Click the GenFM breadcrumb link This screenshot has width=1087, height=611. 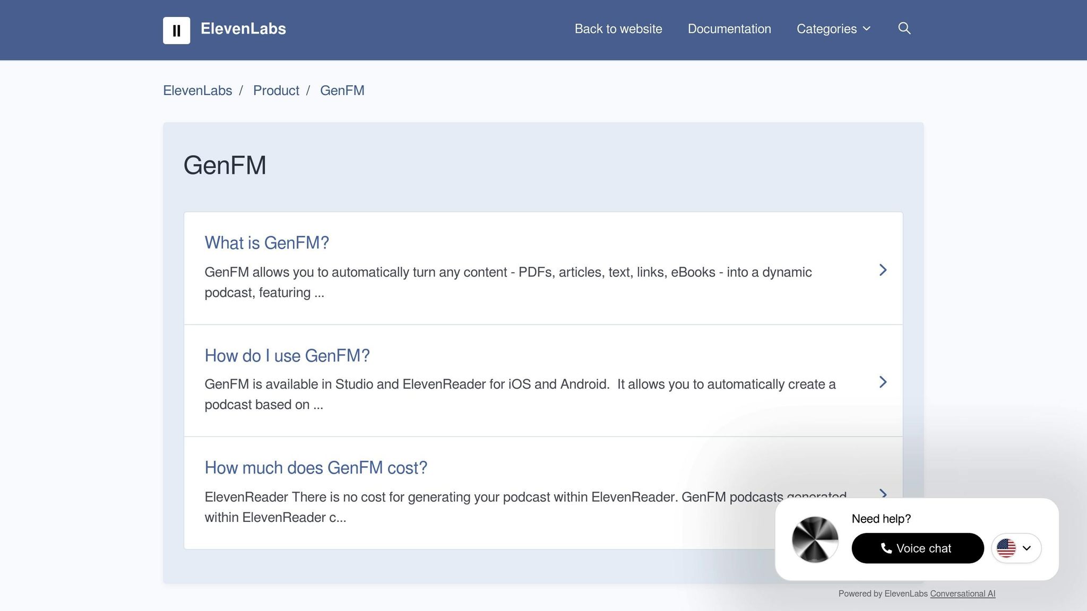tap(342, 91)
